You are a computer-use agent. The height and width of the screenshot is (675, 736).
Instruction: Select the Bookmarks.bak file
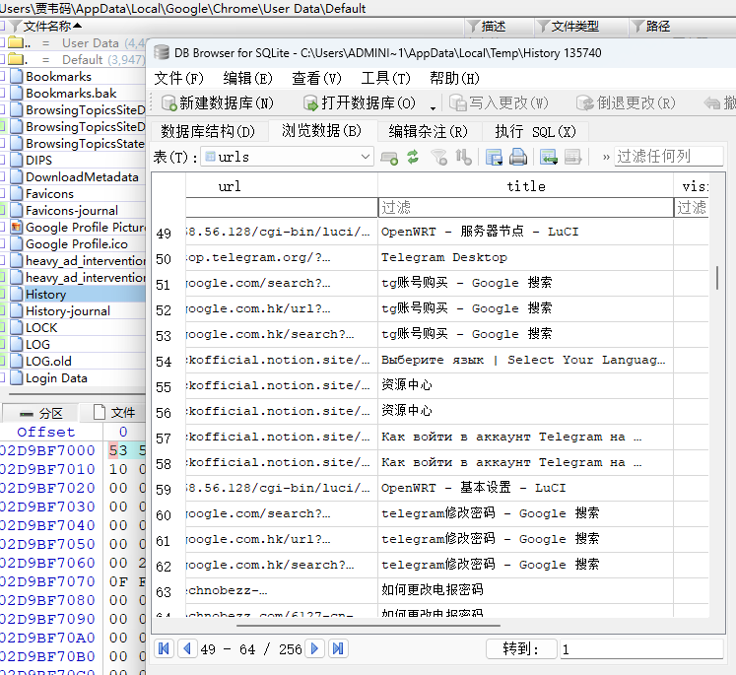71,94
